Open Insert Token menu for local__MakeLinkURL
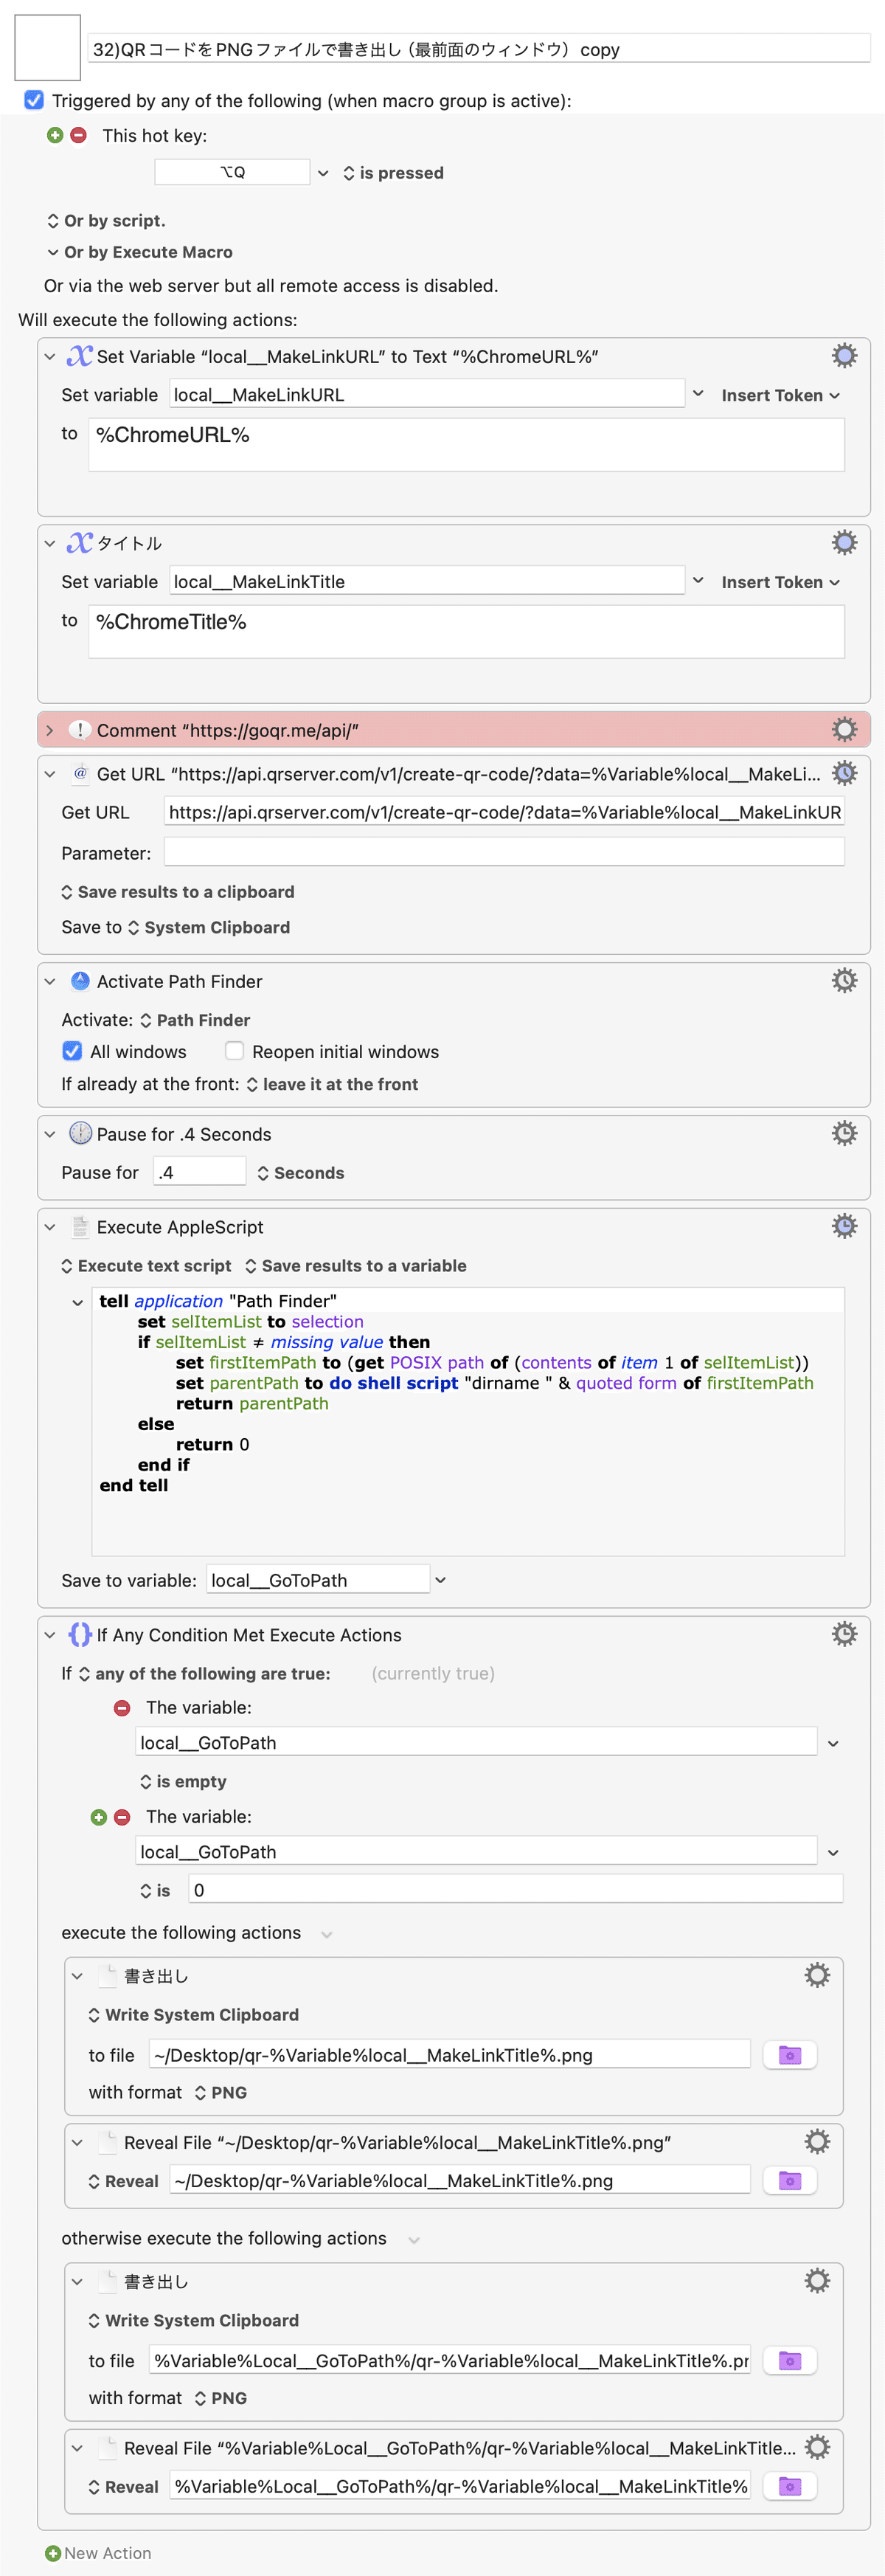The image size is (885, 2576). pyautogui.click(x=780, y=395)
